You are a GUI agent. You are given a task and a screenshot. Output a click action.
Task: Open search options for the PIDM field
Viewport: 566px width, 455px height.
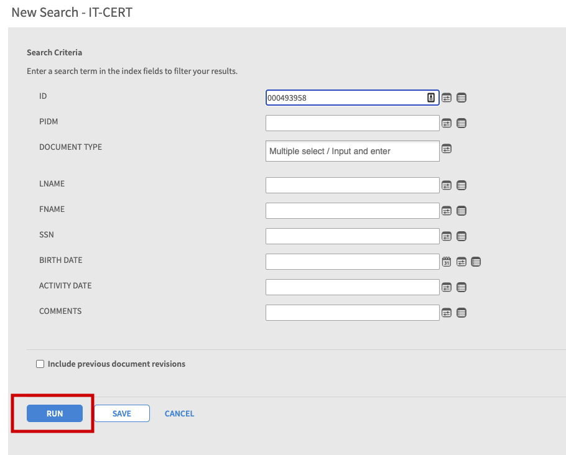[447, 123]
